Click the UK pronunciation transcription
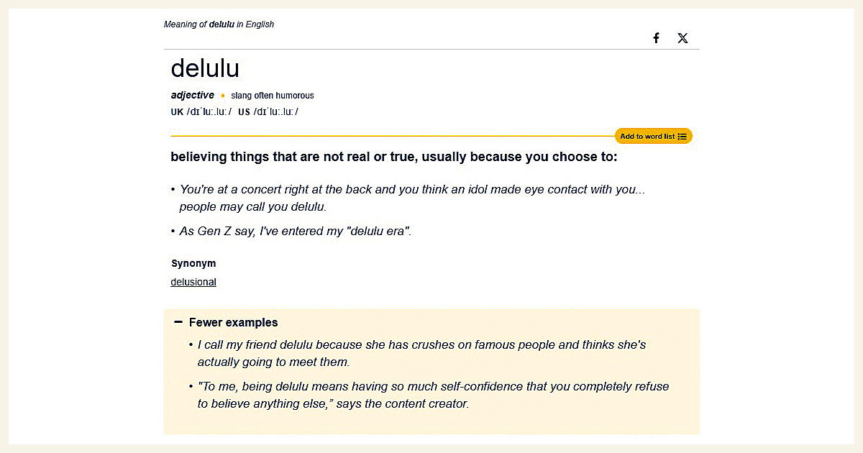This screenshot has width=863, height=453. coord(209,112)
